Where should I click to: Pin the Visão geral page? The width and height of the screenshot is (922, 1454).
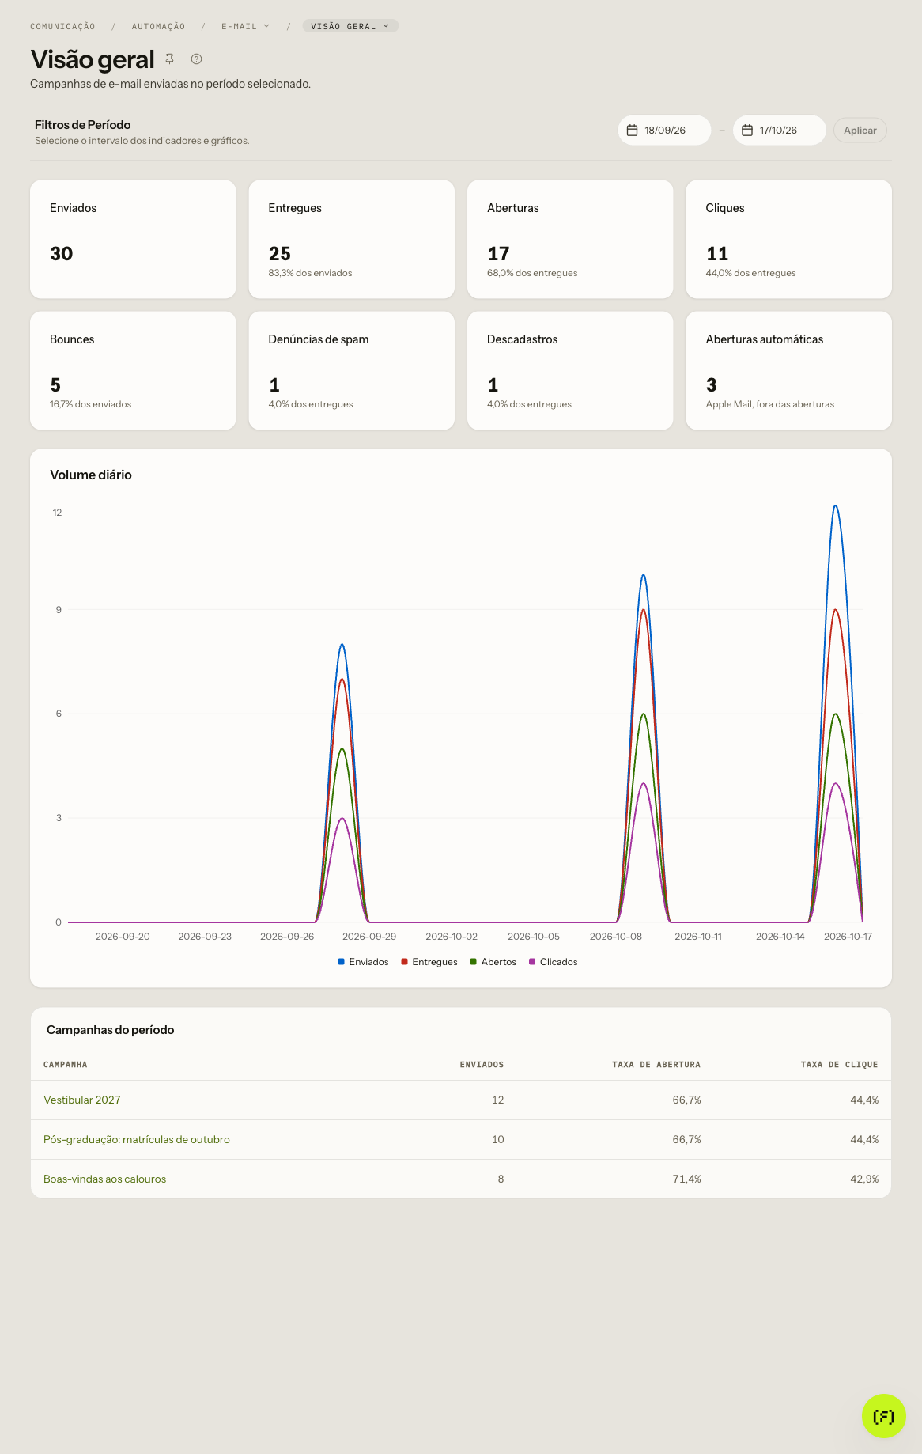169,59
